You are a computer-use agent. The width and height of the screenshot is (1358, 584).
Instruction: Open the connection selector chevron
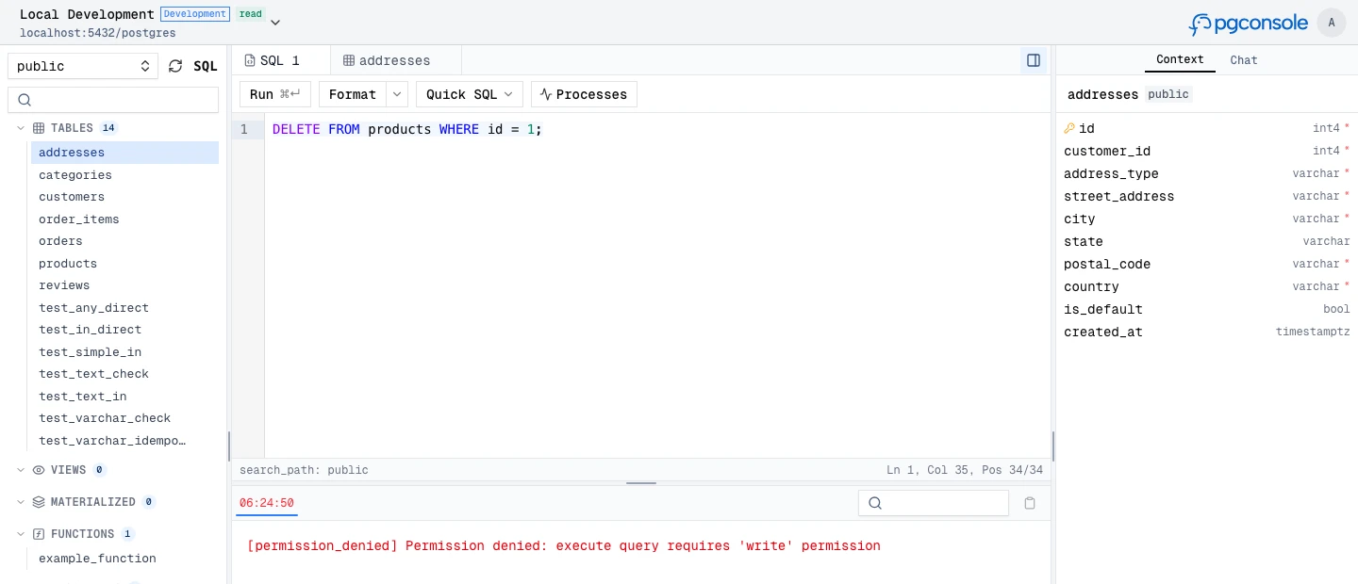[x=275, y=22]
